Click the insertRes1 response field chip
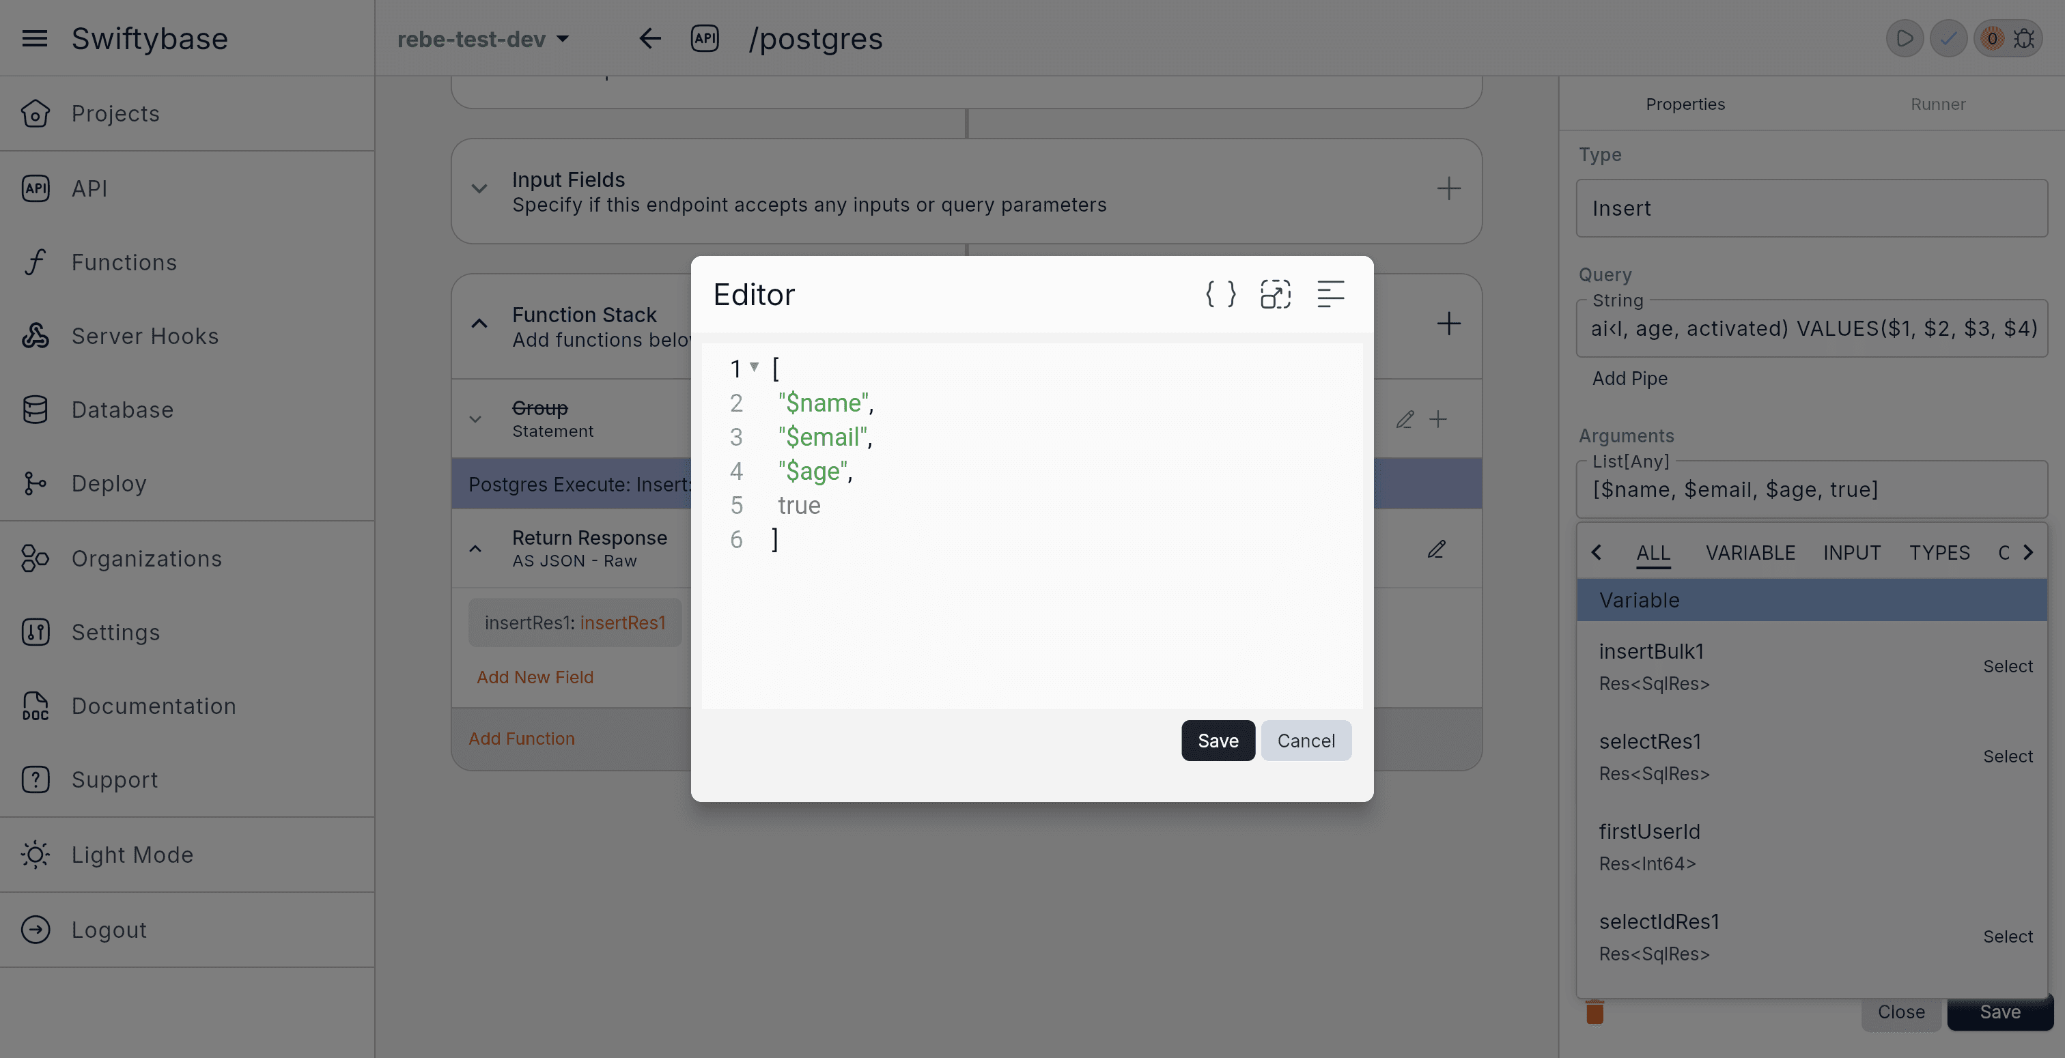Image resolution: width=2065 pixels, height=1058 pixels. pos(575,623)
